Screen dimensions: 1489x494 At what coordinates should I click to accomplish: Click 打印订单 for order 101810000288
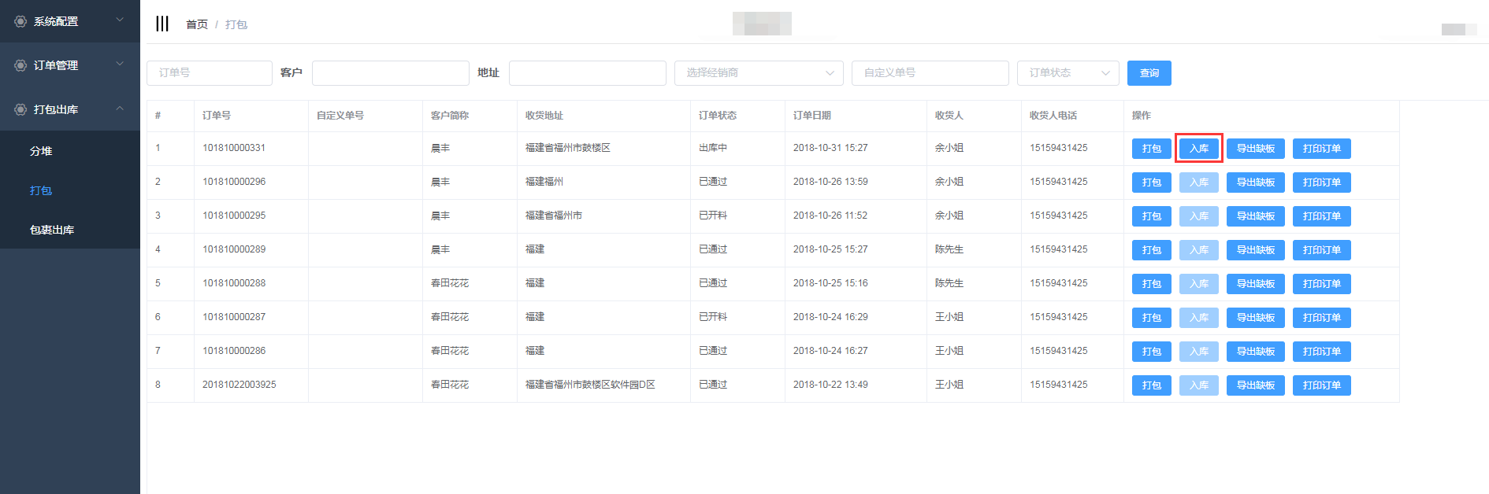(x=1322, y=284)
